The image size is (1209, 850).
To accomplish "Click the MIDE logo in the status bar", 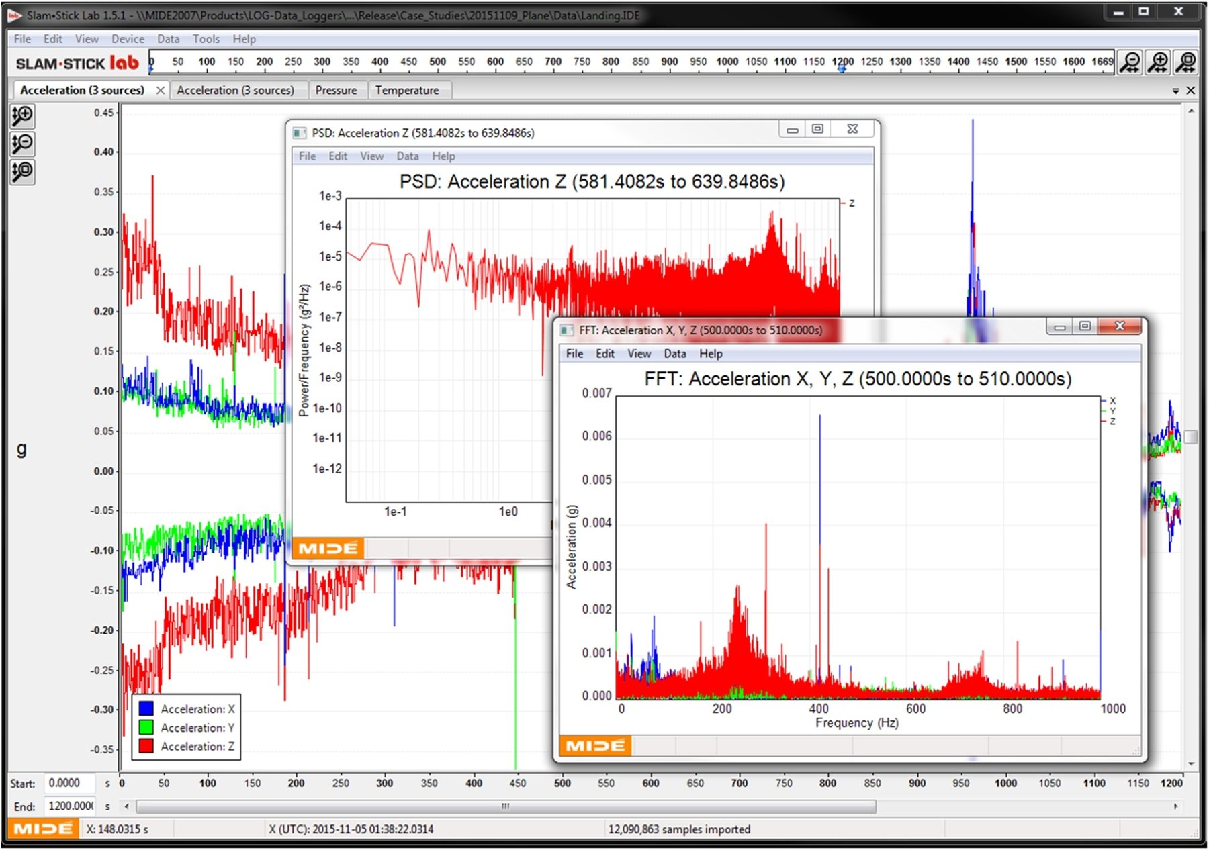I will (42, 829).
